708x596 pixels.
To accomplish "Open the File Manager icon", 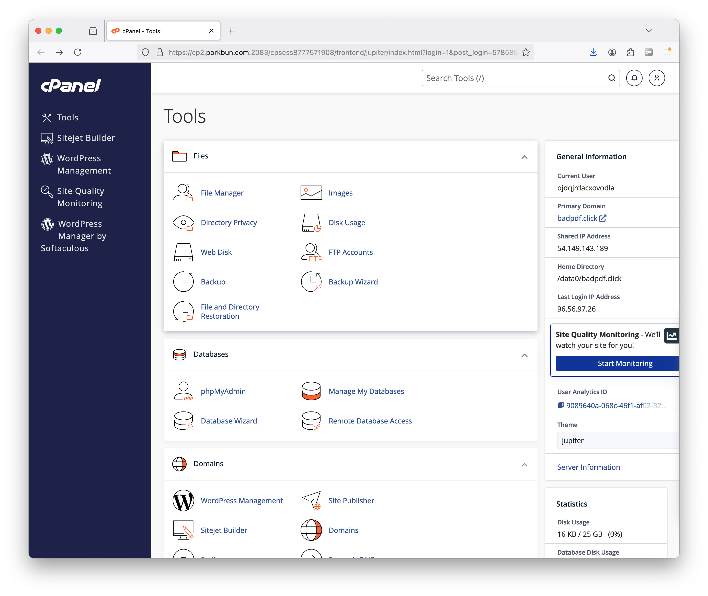I will [x=183, y=193].
